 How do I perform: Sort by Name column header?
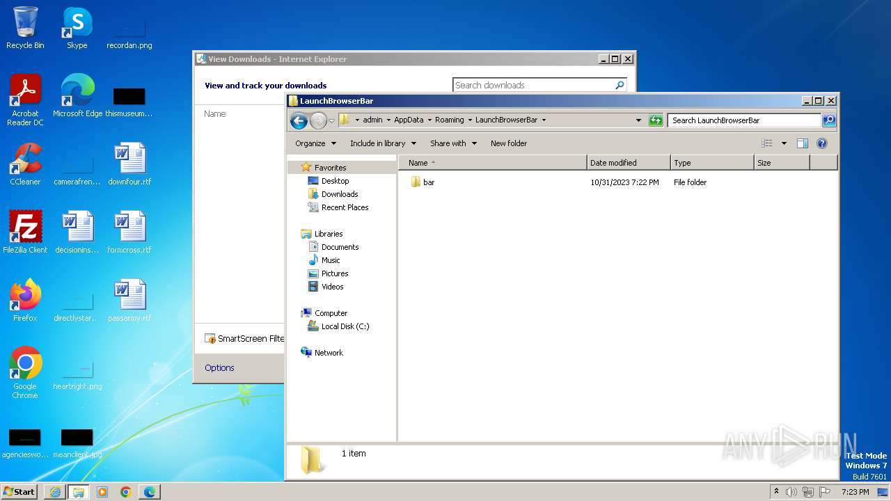pyautogui.click(x=493, y=163)
